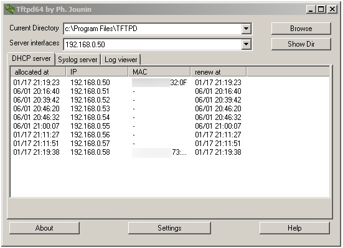The image size is (343, 248).
Task: Open the Settings button
Action: (x=169, y=228)
